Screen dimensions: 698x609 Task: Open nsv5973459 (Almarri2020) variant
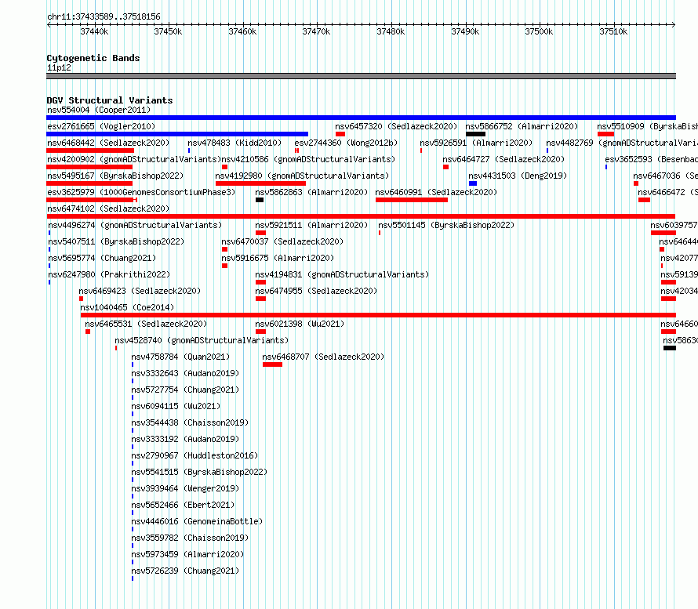coord(187,554)
